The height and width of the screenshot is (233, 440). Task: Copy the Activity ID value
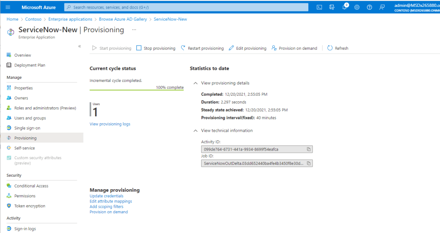(308, 149)
